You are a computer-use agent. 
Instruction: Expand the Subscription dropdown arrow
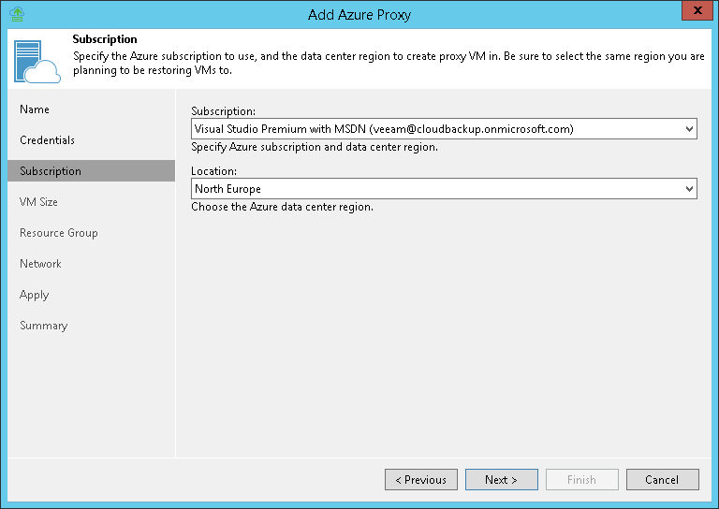point(689,129)
